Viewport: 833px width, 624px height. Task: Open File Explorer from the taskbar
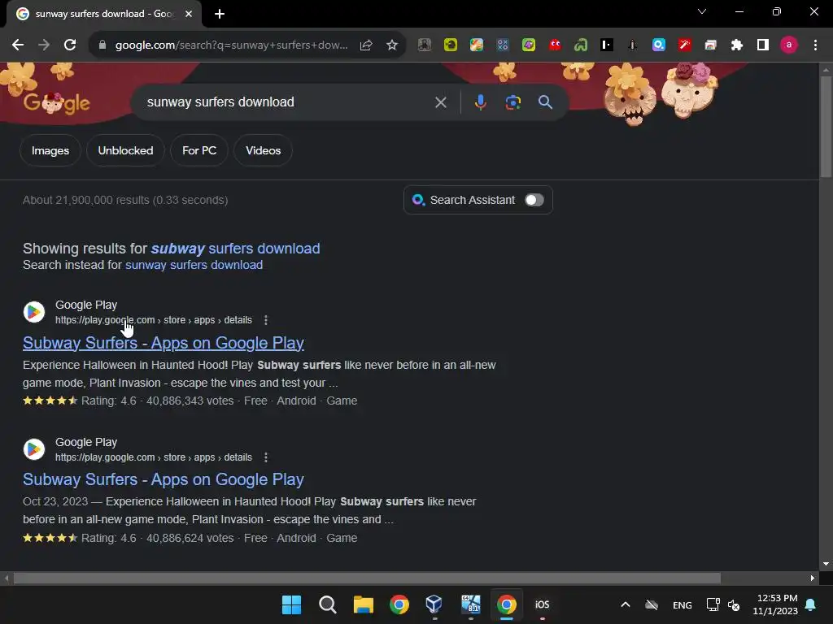click(364, 604)
